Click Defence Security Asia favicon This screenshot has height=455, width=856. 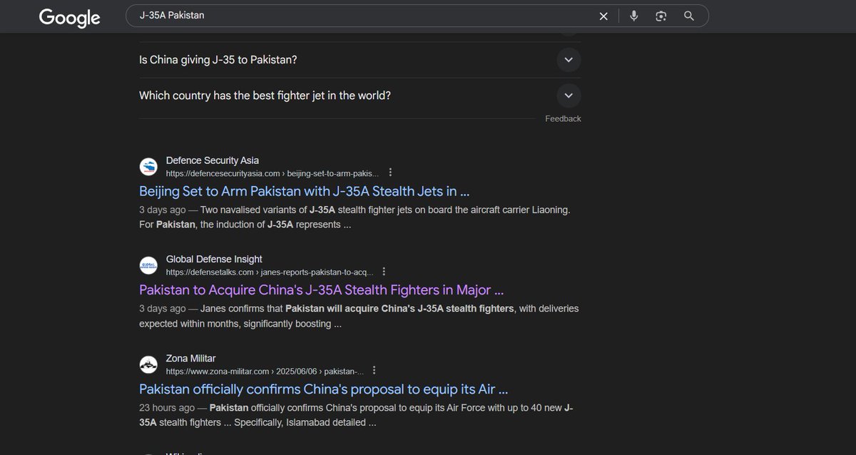(148, 167)
